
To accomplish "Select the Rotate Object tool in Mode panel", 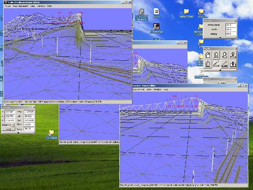I will click(x=225, y=55).
